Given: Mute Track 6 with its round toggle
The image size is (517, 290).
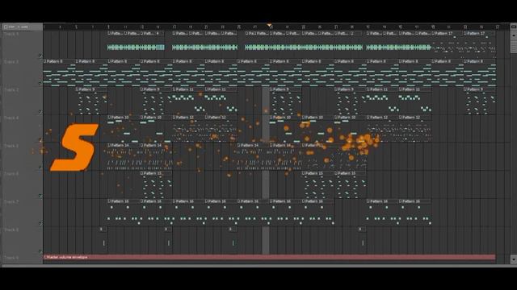Looking at the screenshot, I should coord(40,195).
